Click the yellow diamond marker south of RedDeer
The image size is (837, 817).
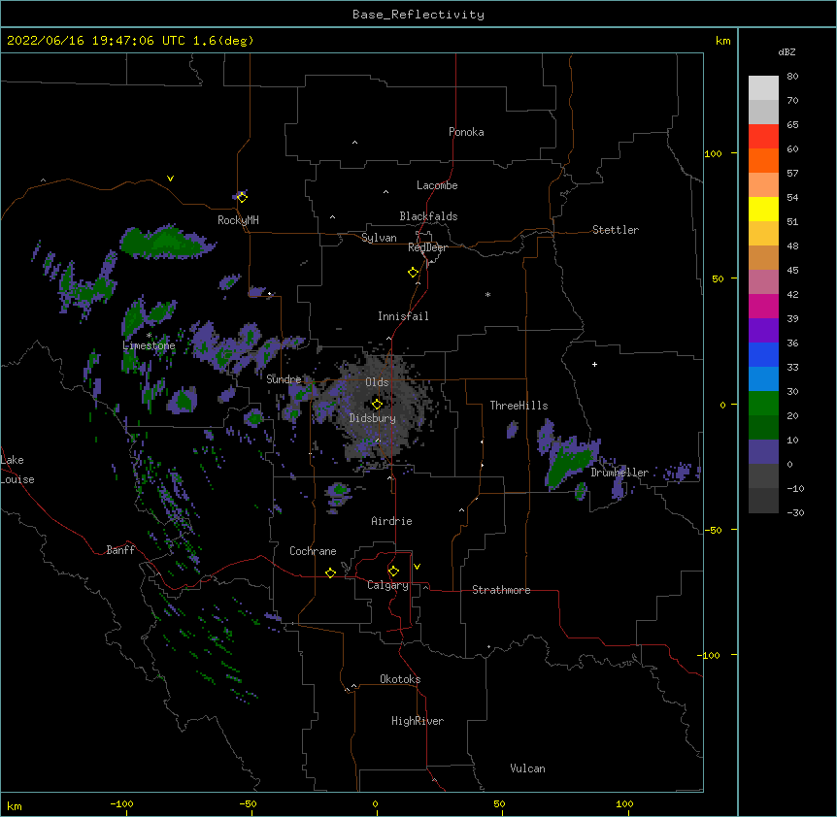(x=414, y=273)
